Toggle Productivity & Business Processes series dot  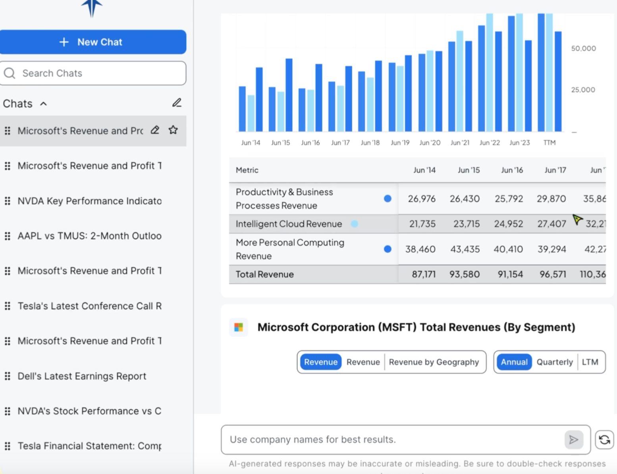click(x=388, y=198)
